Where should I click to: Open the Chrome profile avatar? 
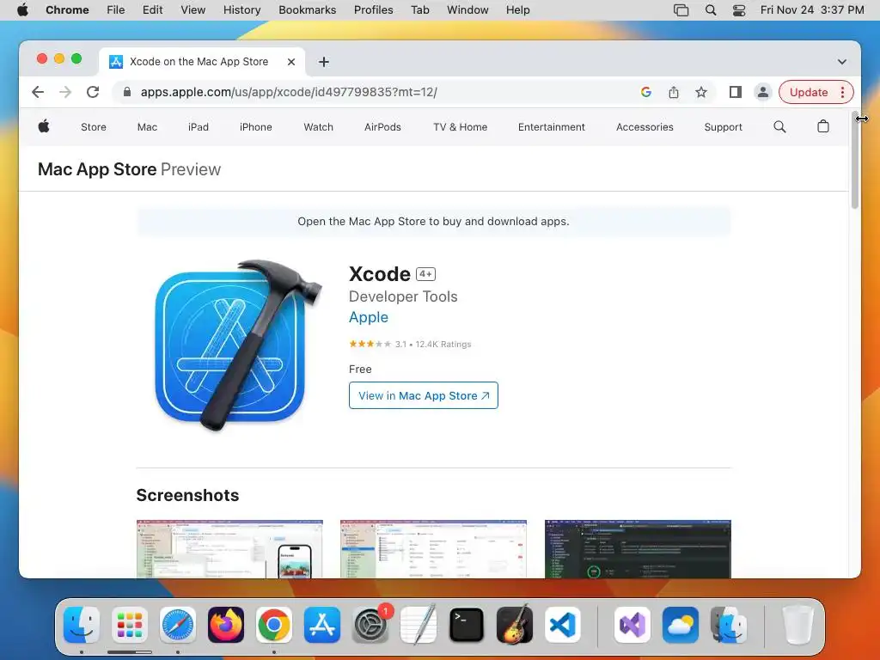tap(763, 92)
